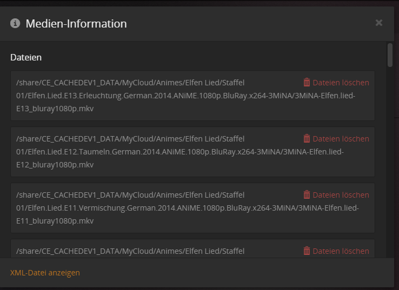Click 'Dateien löschen' text for the E11 file

point(341,195)
